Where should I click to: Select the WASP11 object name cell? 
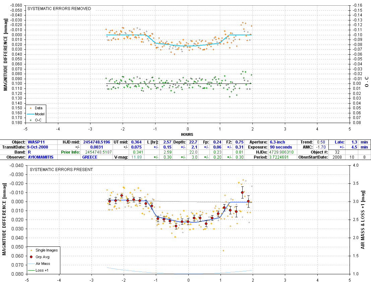click(x=36, y=142)
